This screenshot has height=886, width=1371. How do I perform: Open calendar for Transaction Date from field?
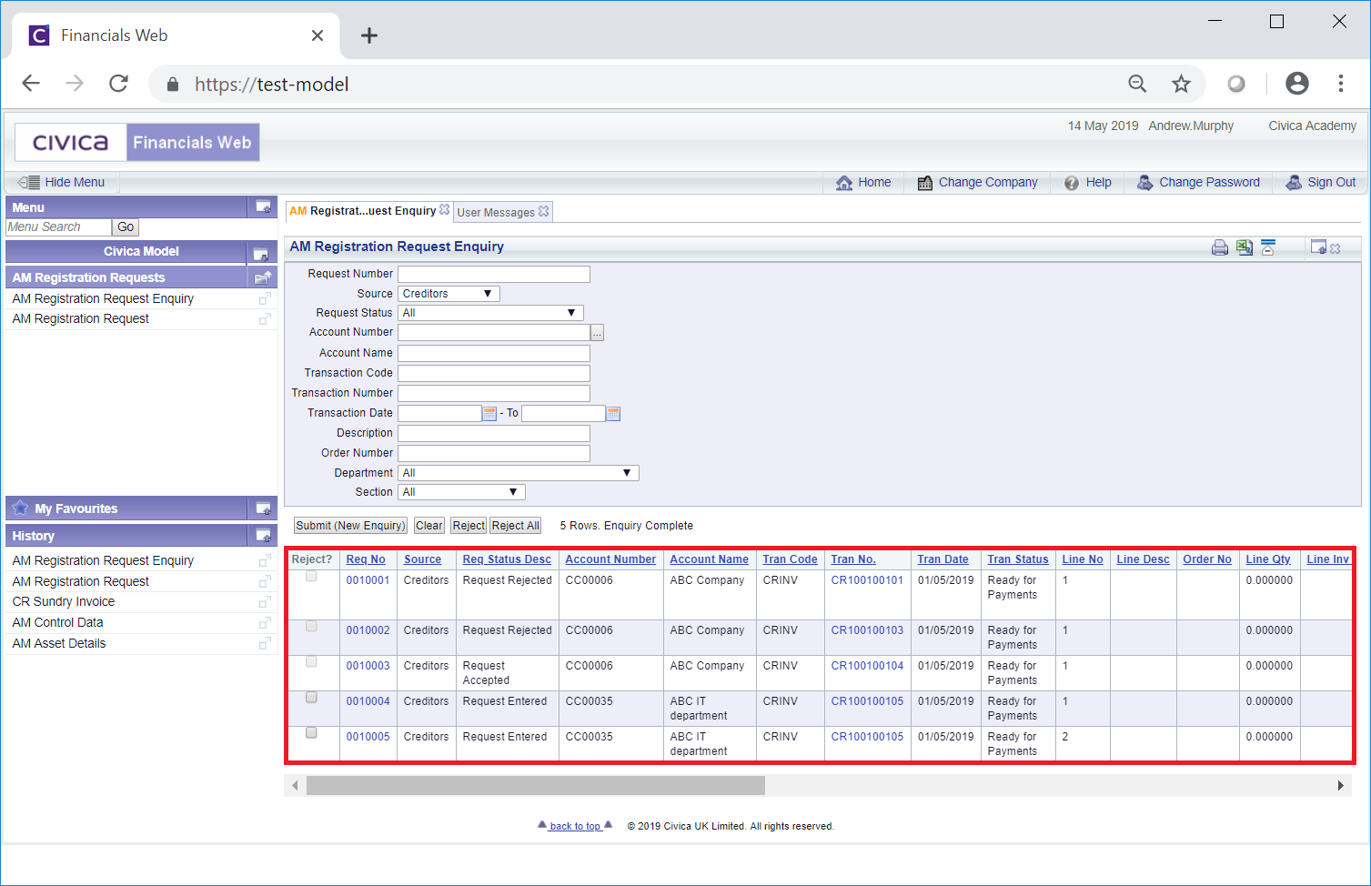(x=489, y=414)
